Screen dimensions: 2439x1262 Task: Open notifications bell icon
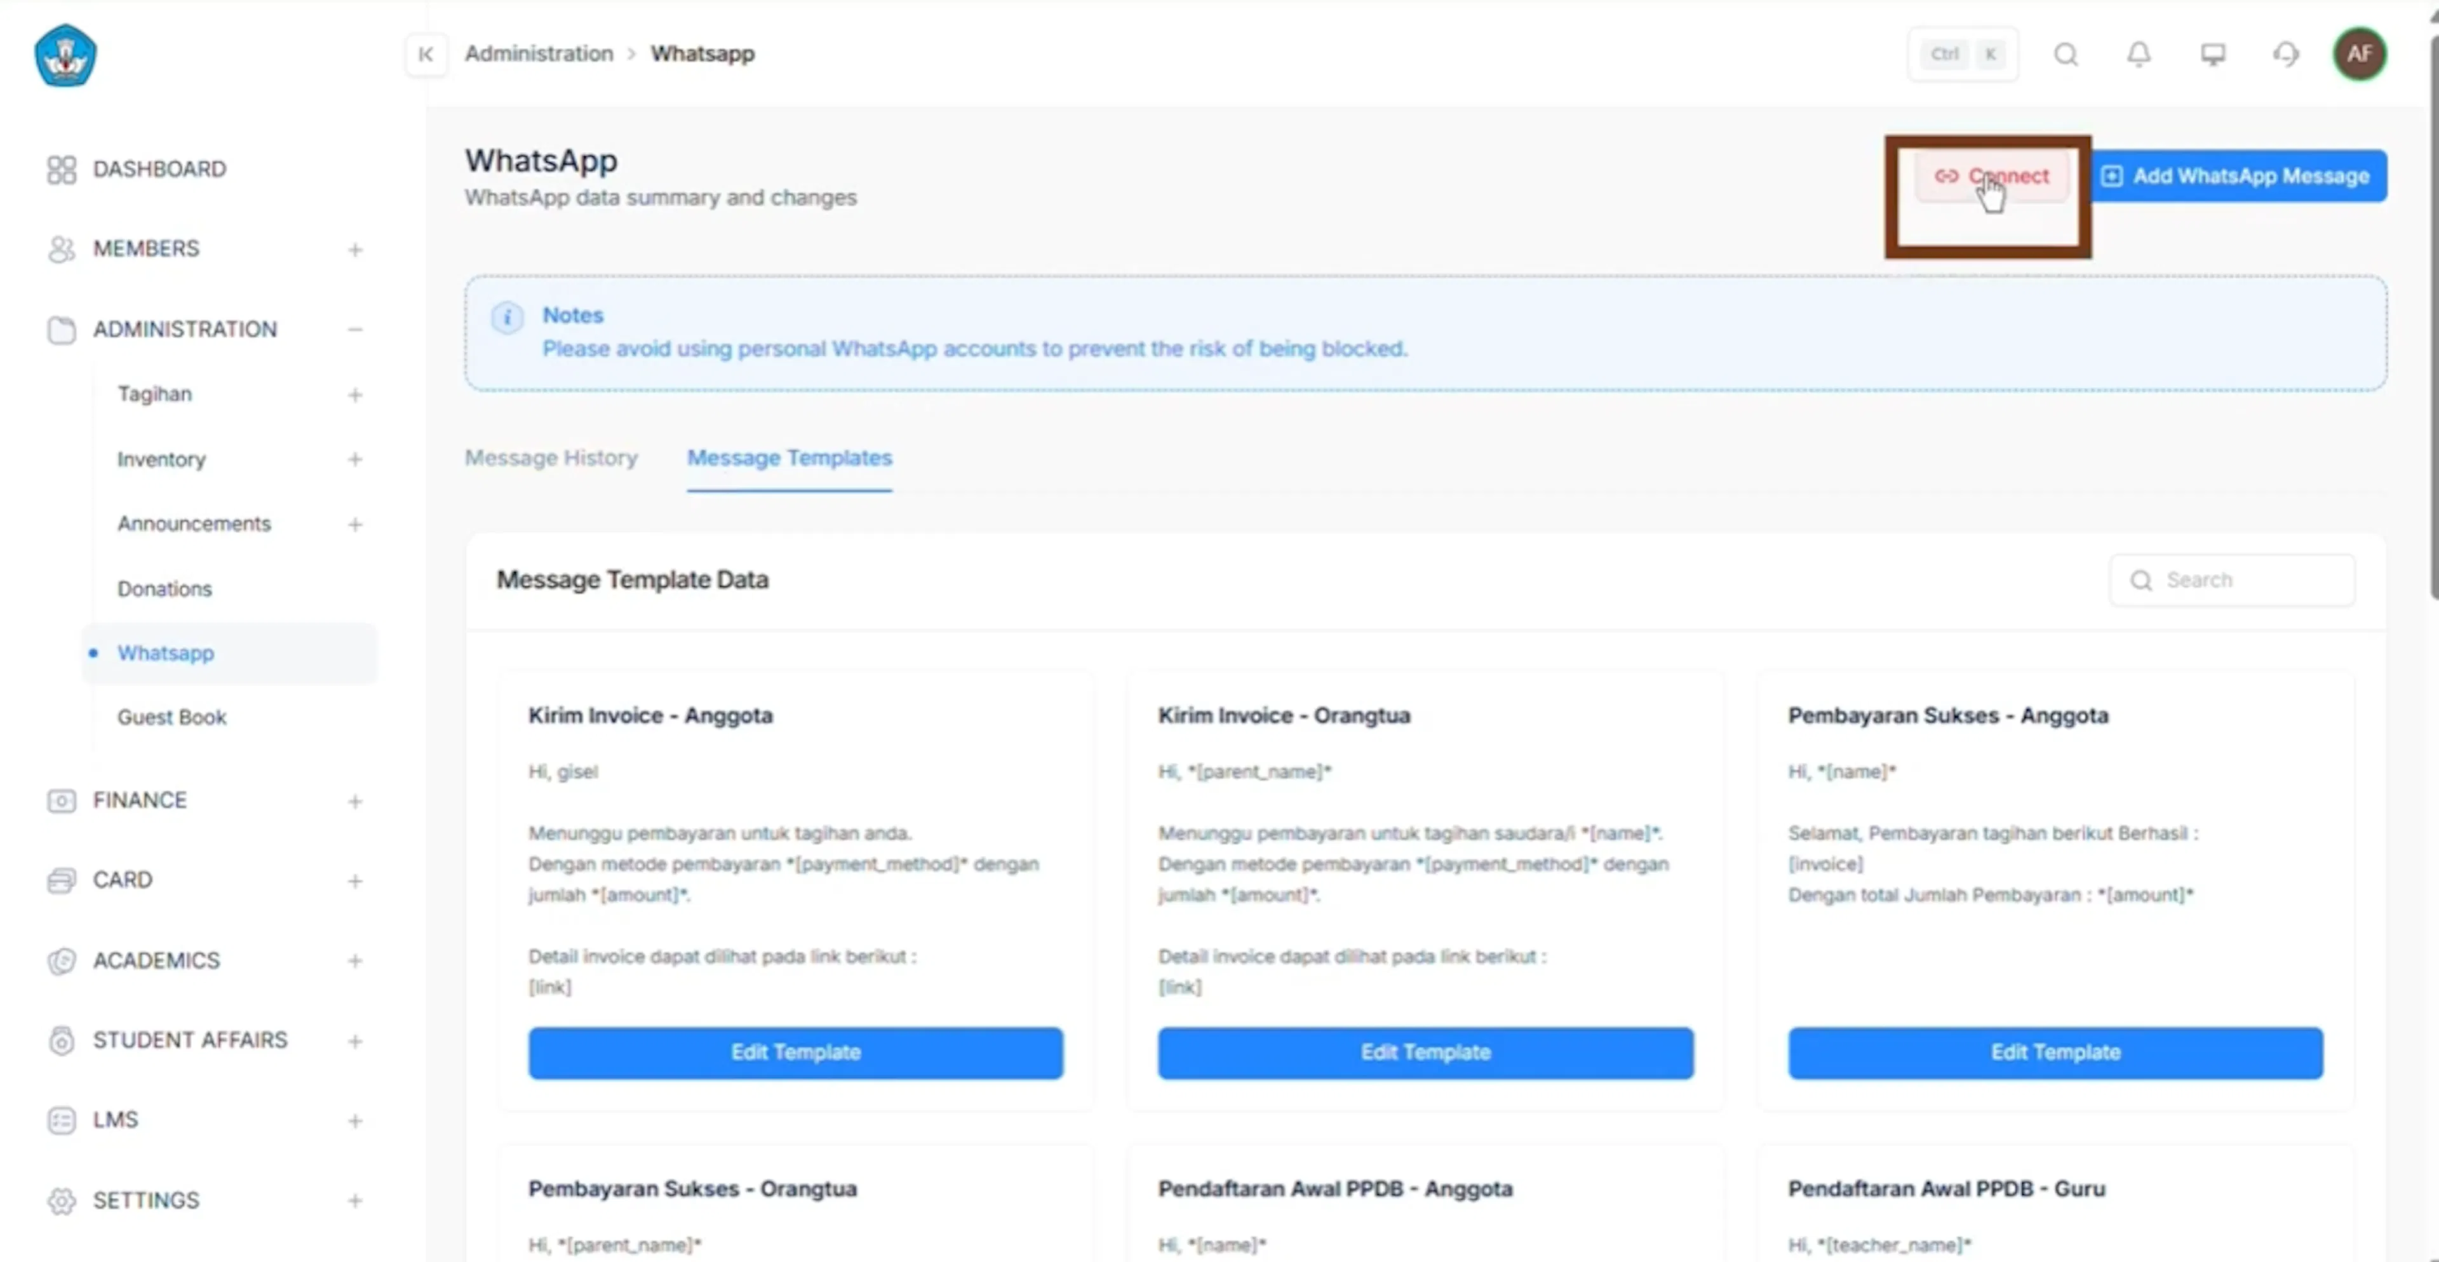(x=2139, y=54)
